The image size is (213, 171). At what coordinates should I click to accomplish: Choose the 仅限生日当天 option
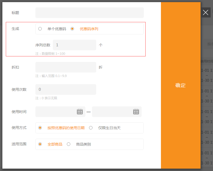point(91,128)
